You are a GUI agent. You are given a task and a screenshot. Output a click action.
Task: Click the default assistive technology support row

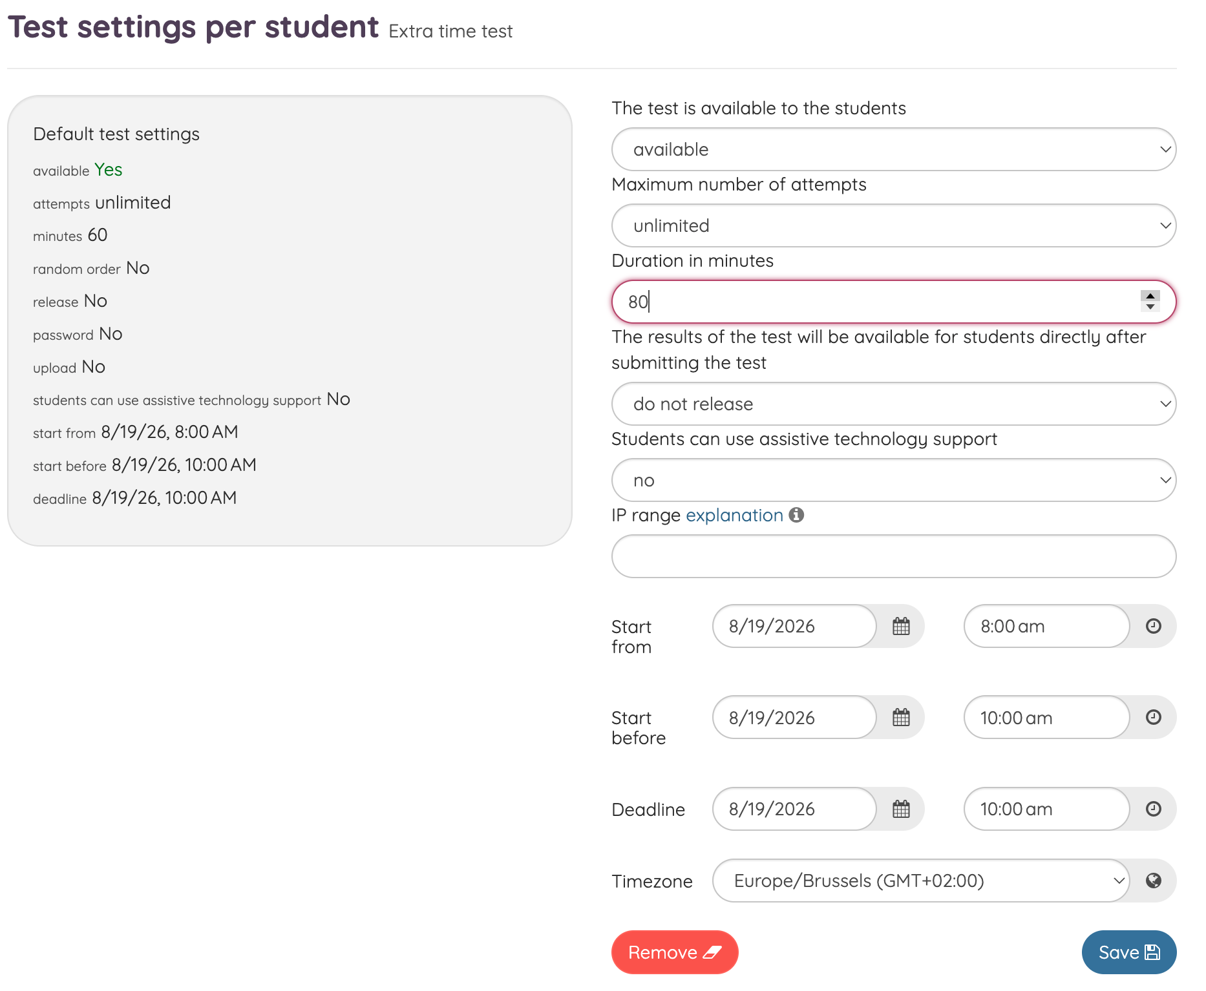click(192, 399)
